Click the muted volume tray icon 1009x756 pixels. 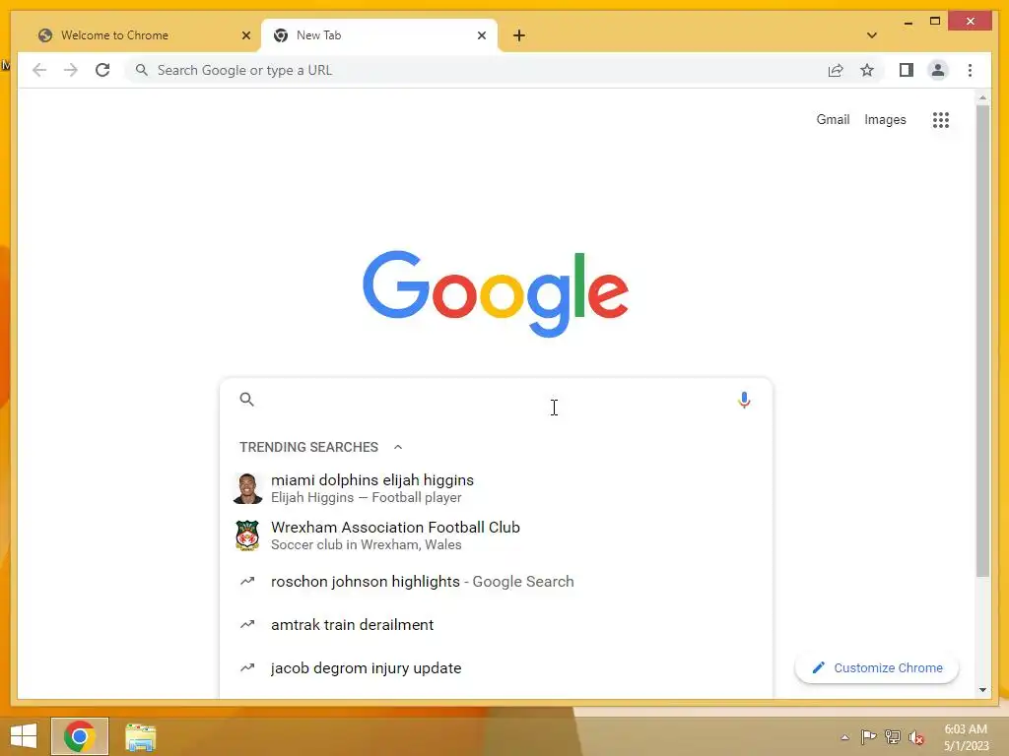[916, 737]
